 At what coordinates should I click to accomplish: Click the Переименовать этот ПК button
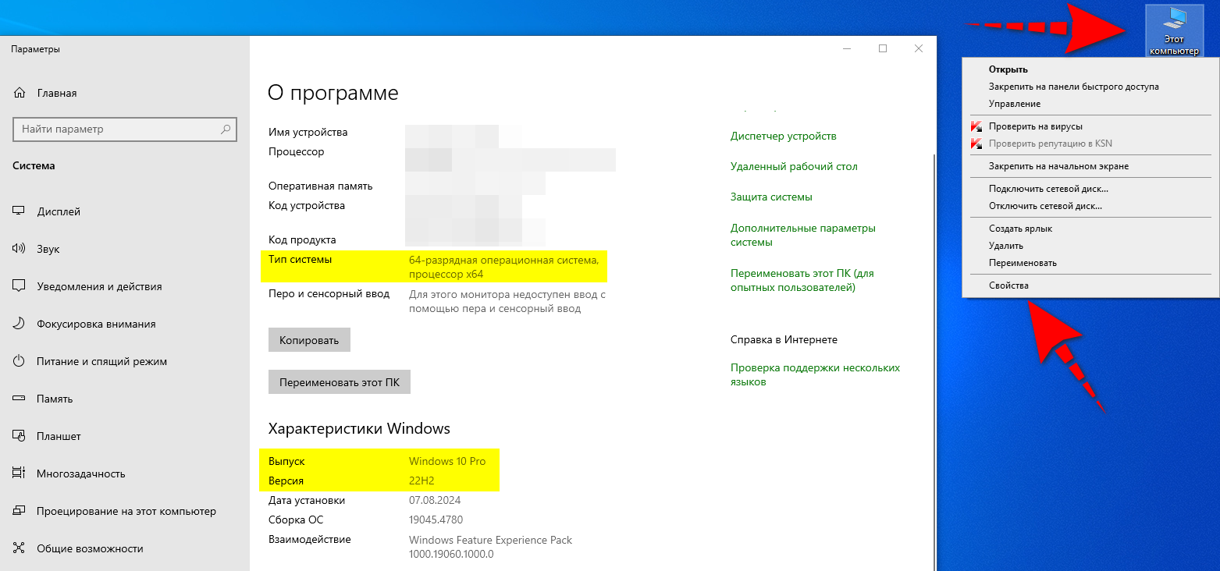[340, 382]
